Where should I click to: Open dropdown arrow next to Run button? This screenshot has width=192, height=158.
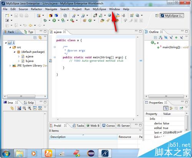point(58,20)
